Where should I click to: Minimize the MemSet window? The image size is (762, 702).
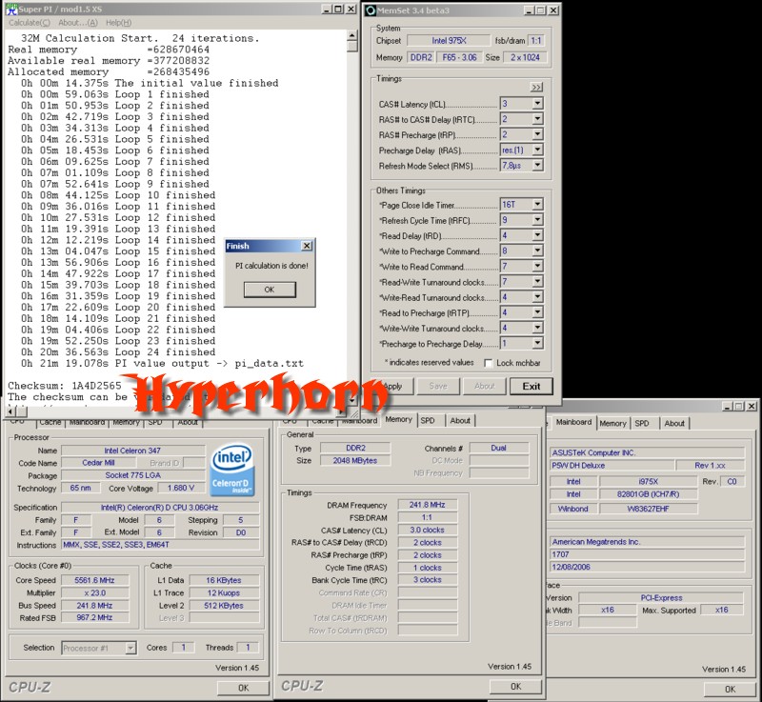pyautogui.click(x=530, y=10)
